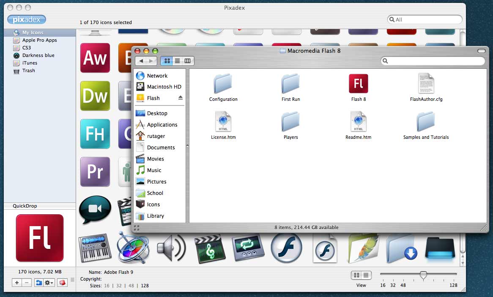Switch Pixadex to icon grid view
The width and height of the screenshot is (493, 297).
[356, 275]
